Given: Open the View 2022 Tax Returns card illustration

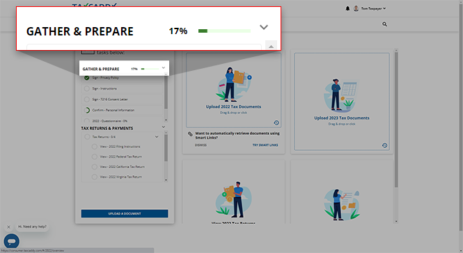Looking at the screenshot, I should (233, 199).
